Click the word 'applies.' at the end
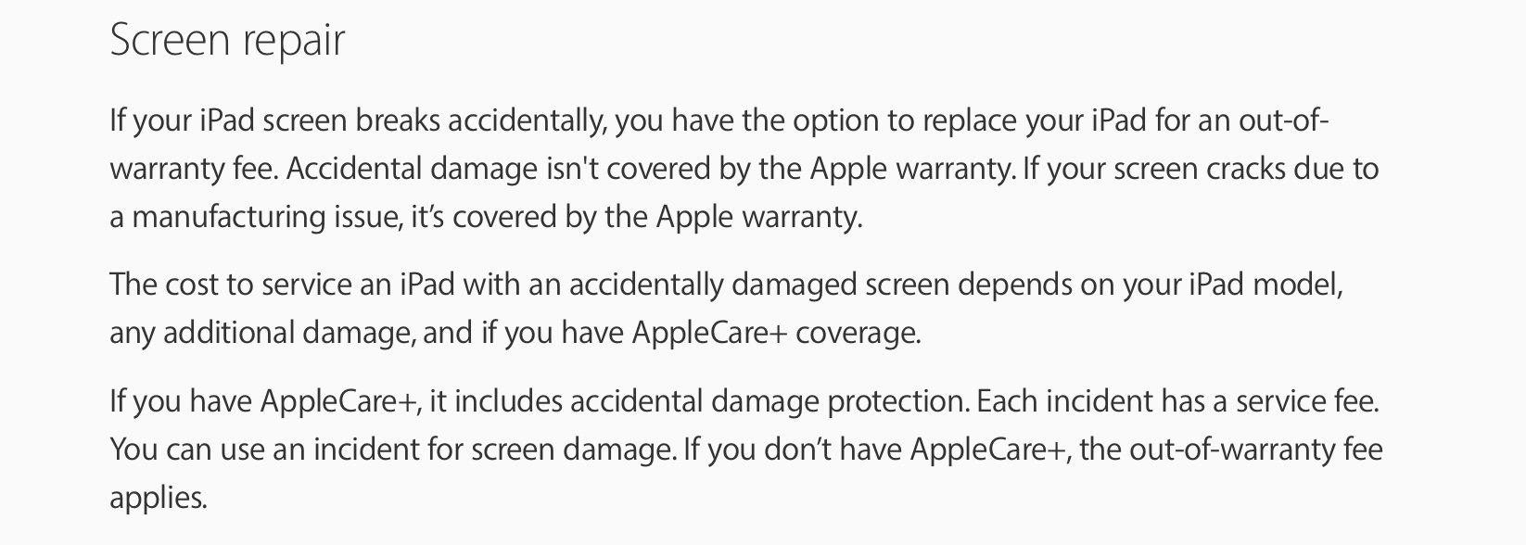The width and height of the screenshot is (1526, 545). click(159, 499)
